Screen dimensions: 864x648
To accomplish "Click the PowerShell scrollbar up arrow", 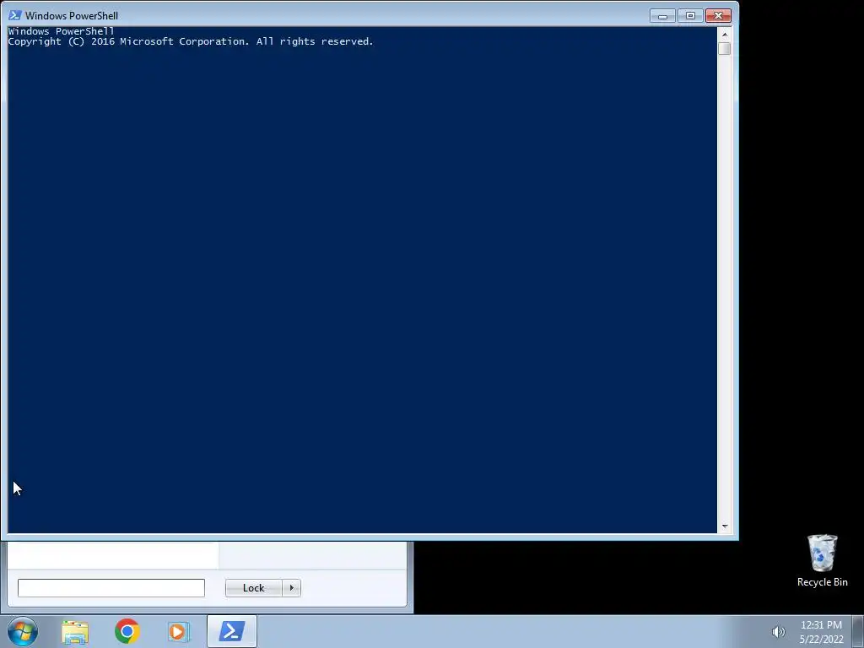I will coord(725,34).
